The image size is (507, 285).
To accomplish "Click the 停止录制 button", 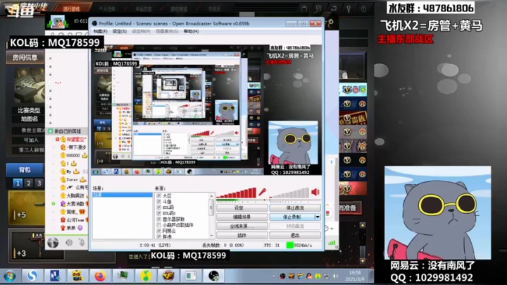I will coord(292,217).
